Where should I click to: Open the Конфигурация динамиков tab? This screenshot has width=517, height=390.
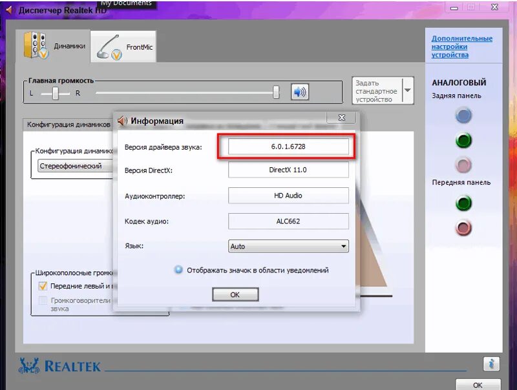coord(68,125)
